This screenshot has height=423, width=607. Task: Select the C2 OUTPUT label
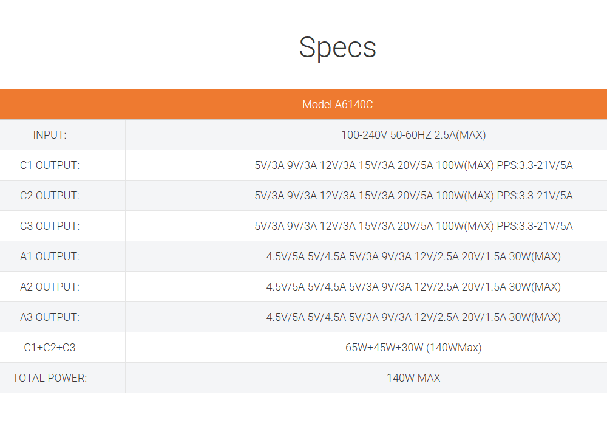(50, 196)
